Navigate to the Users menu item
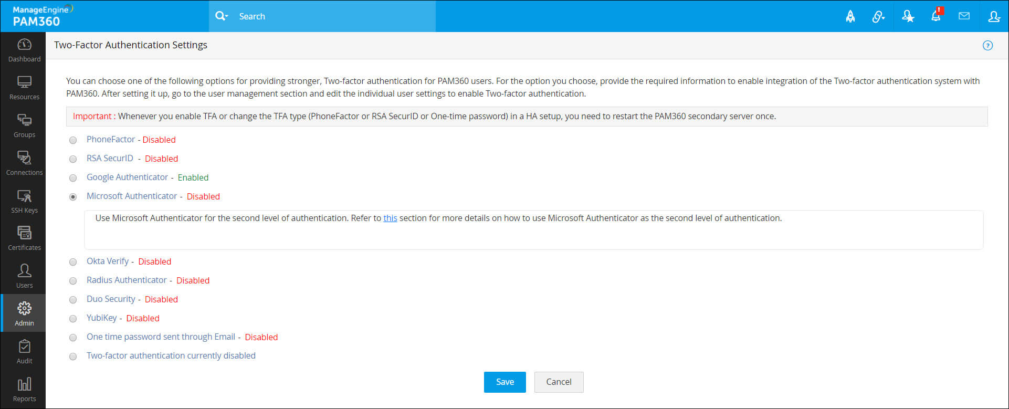This screenshot has width=1009, height=409. click(24, 277)
